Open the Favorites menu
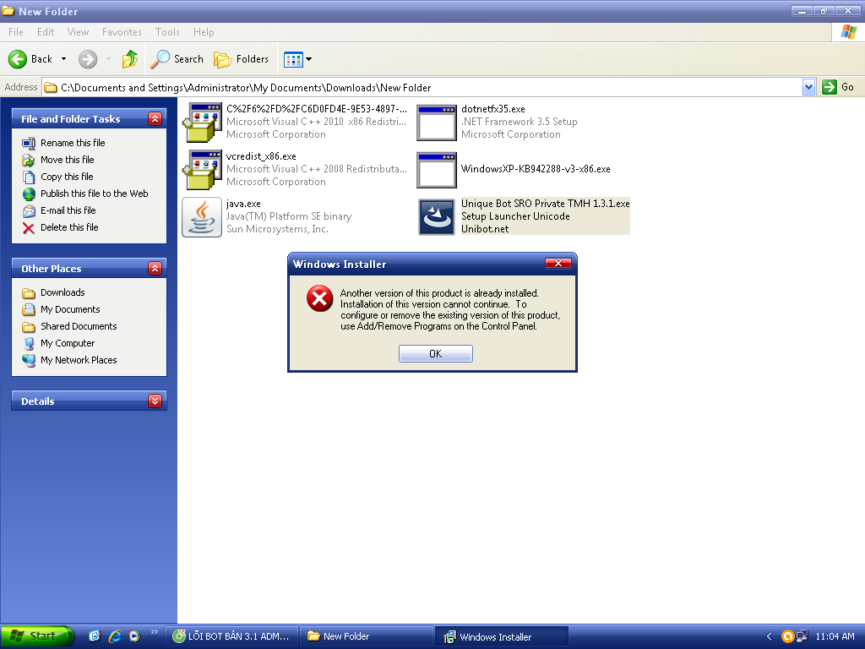This screenshot has width=865, height=649. [122, 32]
